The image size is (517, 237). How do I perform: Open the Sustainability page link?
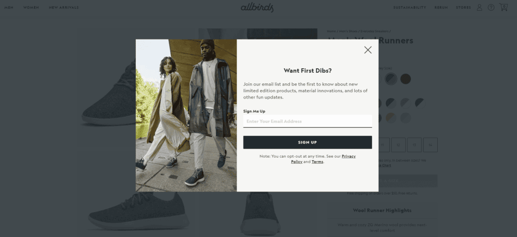tap(409, 8)
